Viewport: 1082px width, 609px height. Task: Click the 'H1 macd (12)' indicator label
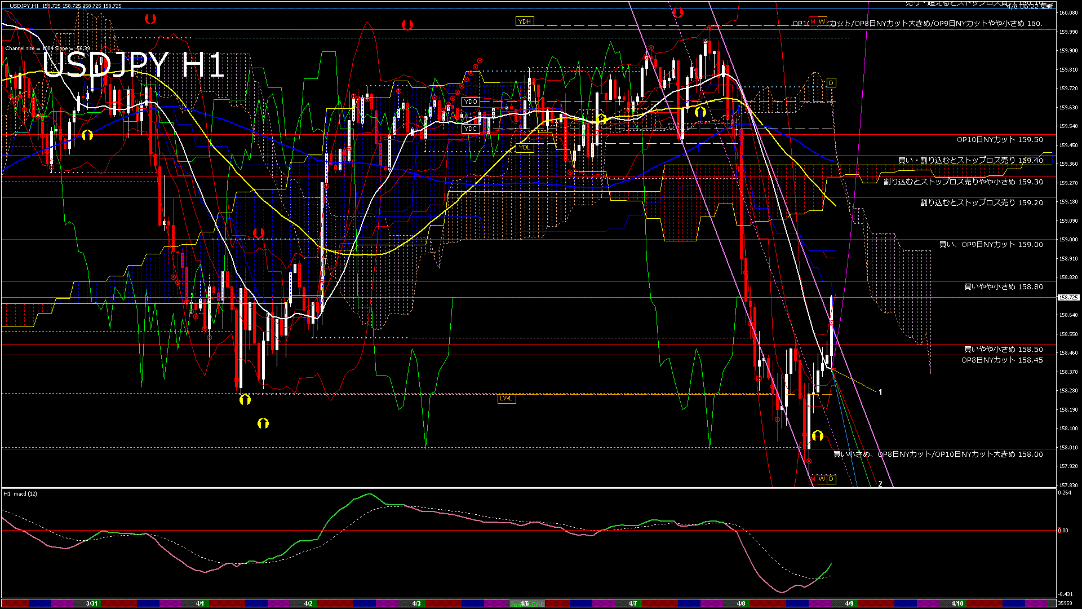click(x=21, y=494)
